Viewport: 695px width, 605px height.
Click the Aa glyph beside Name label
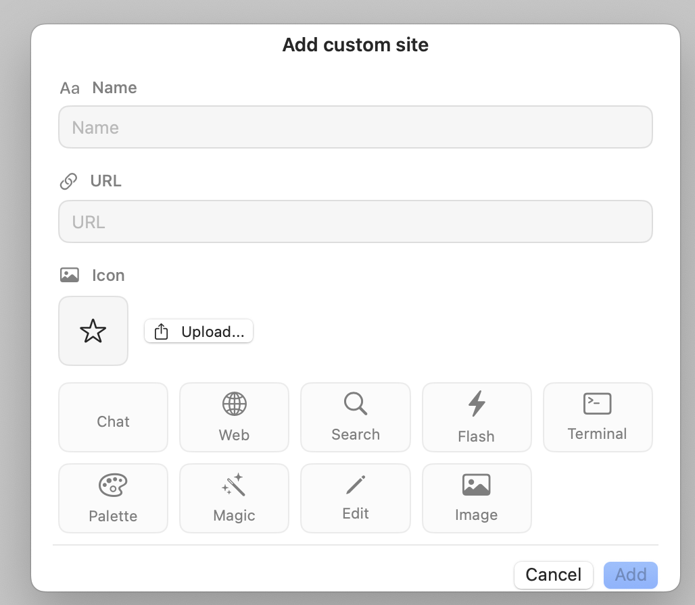pos(70,88)
